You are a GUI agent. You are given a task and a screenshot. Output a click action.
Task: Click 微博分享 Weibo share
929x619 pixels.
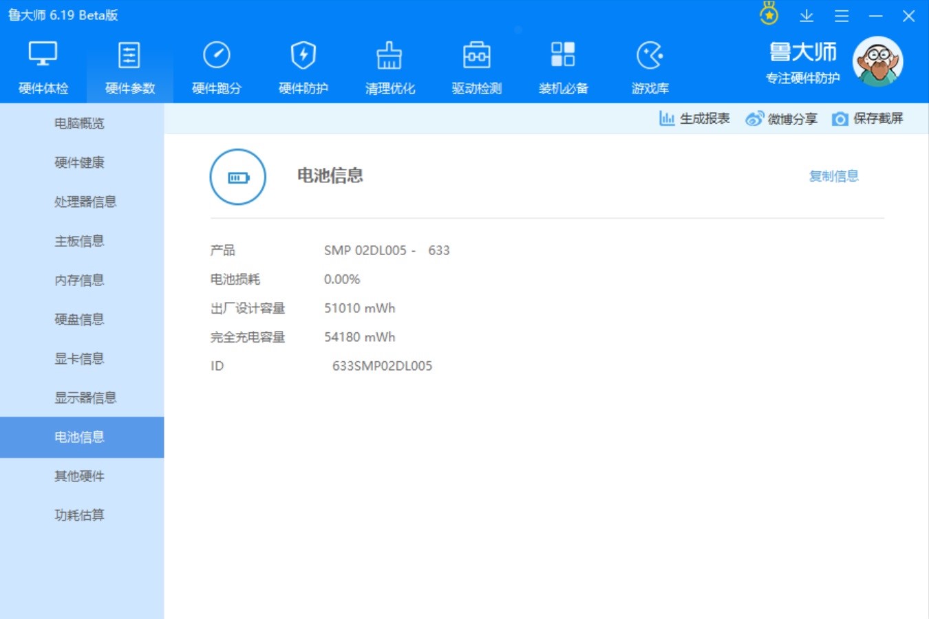782,119
